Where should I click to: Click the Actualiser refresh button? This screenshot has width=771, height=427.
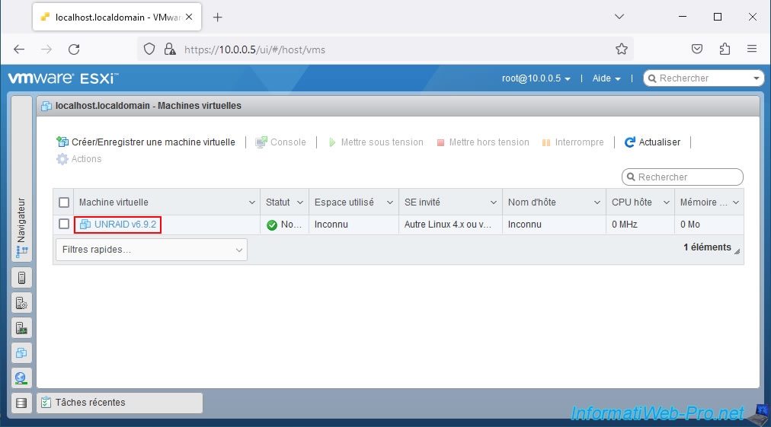[652, 142]
